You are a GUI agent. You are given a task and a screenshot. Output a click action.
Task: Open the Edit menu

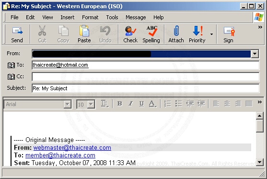tap(30, 17)
